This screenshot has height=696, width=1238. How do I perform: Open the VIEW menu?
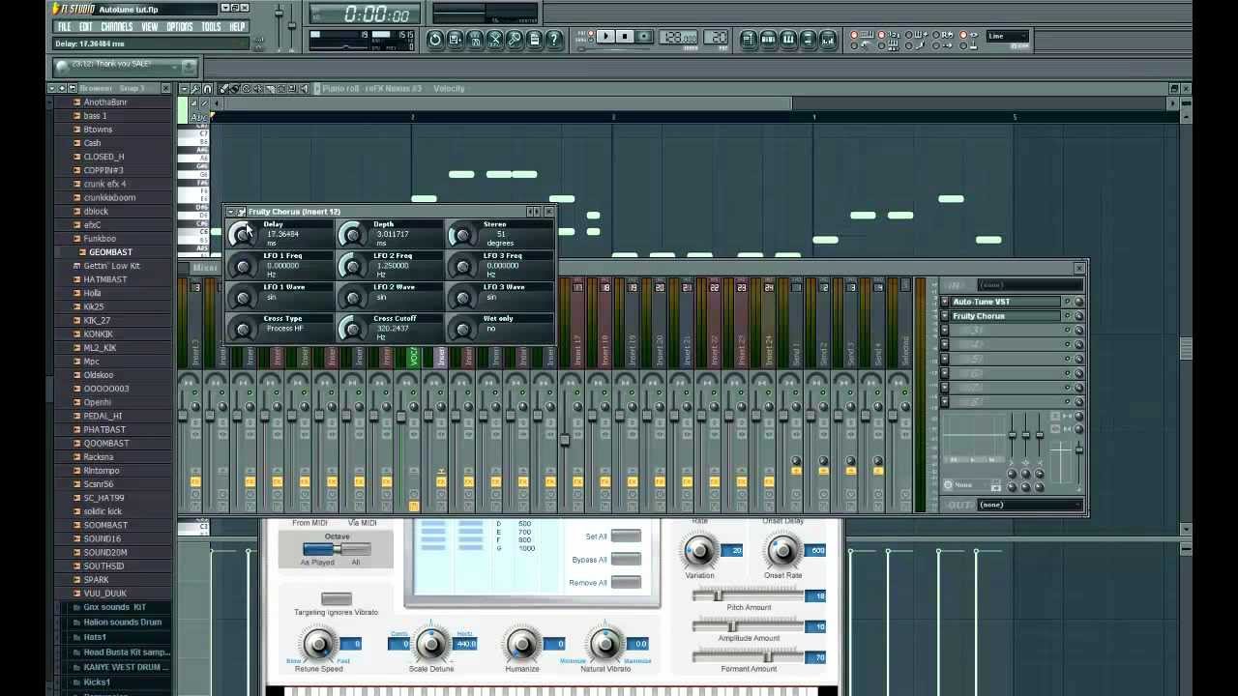click(x=150, y=27)
